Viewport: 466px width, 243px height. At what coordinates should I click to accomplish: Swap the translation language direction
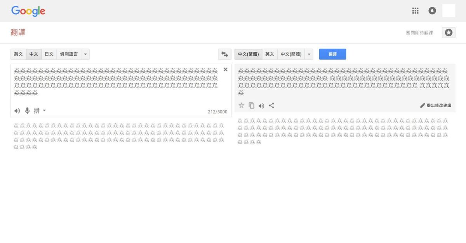click(224, 54)
